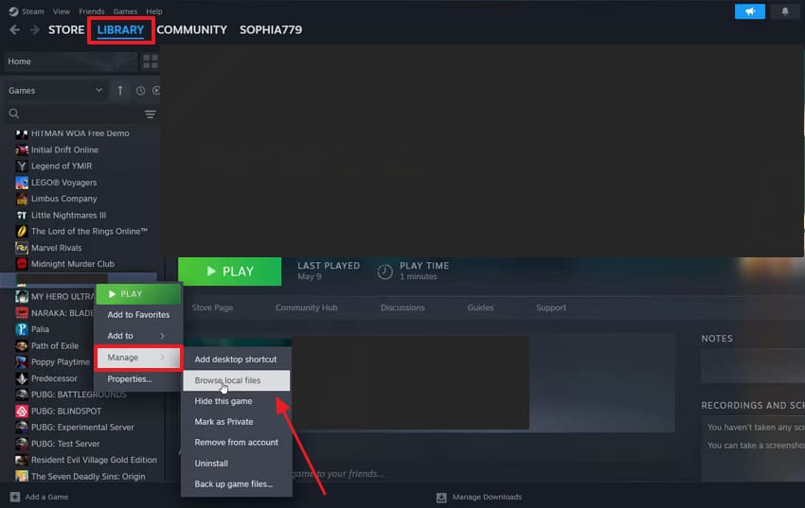
Task: Click the Little Nightmares III game icon
Action: click(x=22, y=216)
